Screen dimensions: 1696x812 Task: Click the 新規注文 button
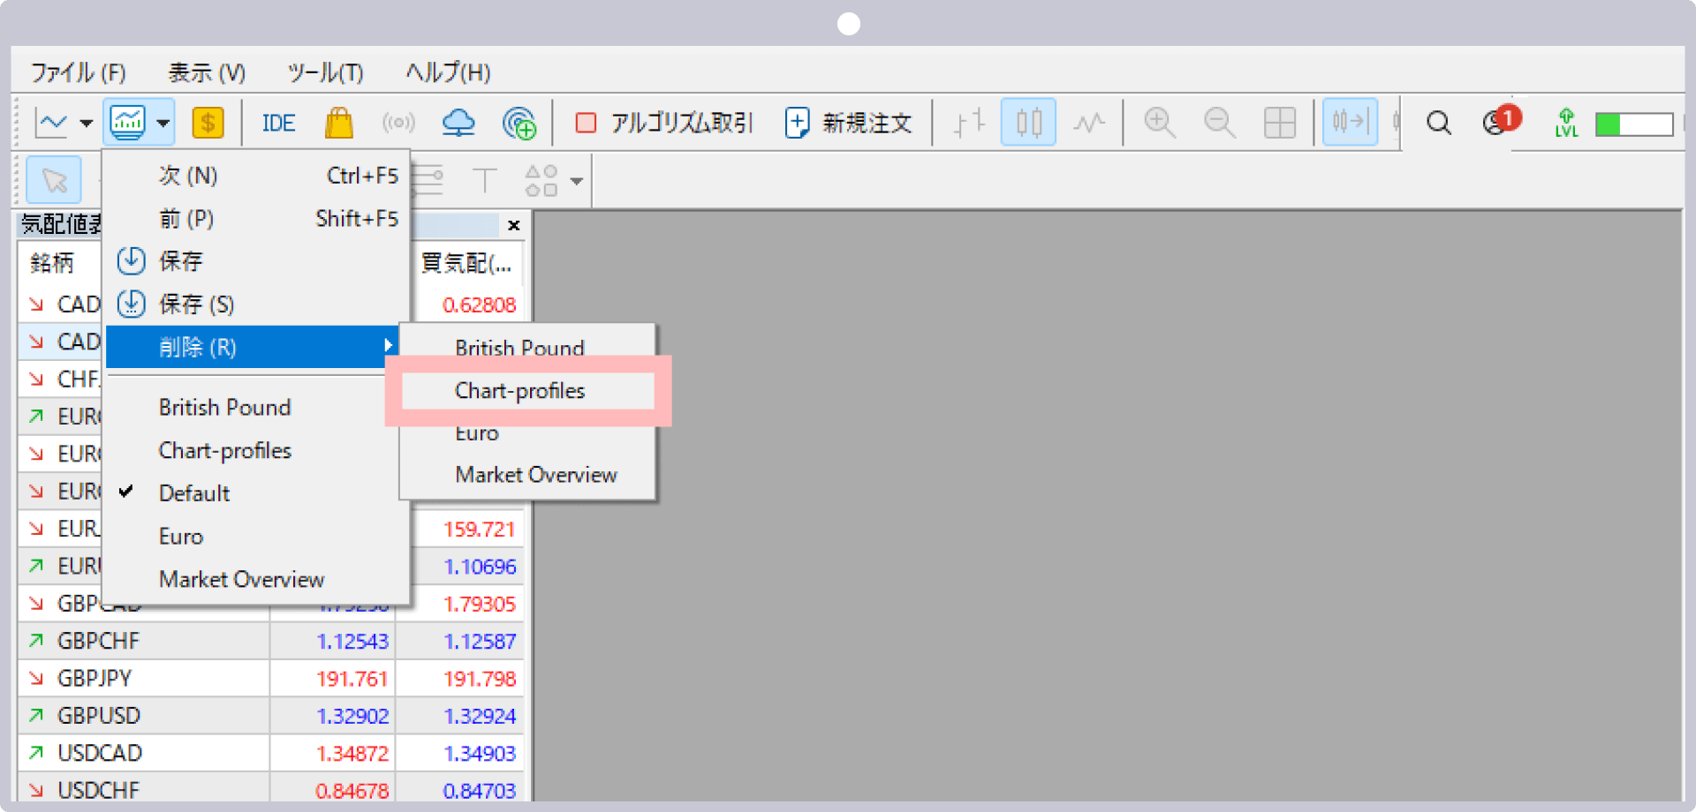click(848, 123)
